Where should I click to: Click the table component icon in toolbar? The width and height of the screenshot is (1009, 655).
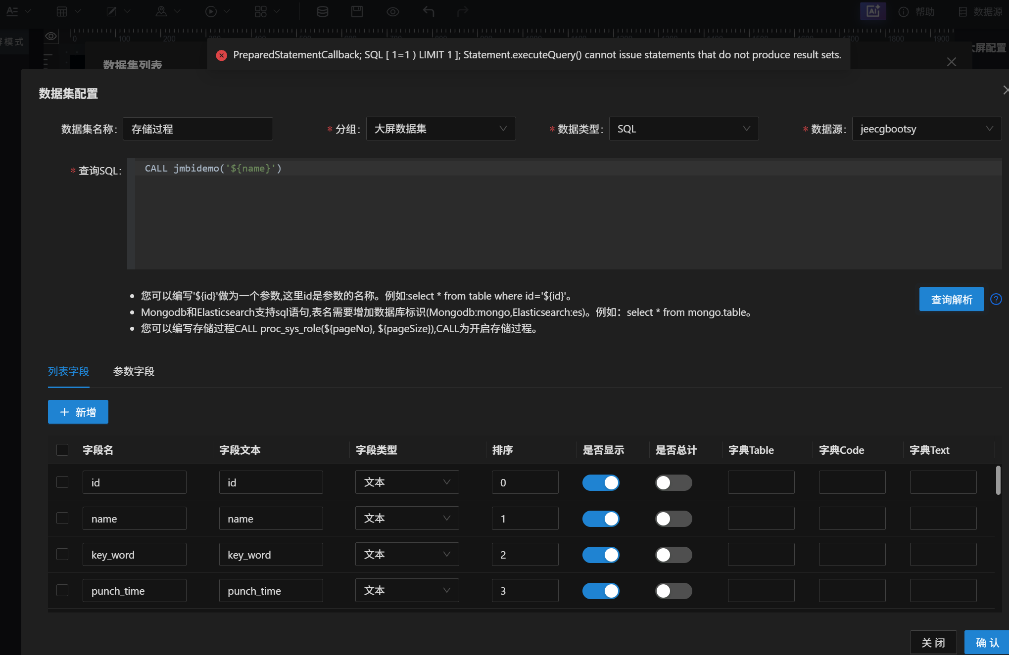pos(62,11)
